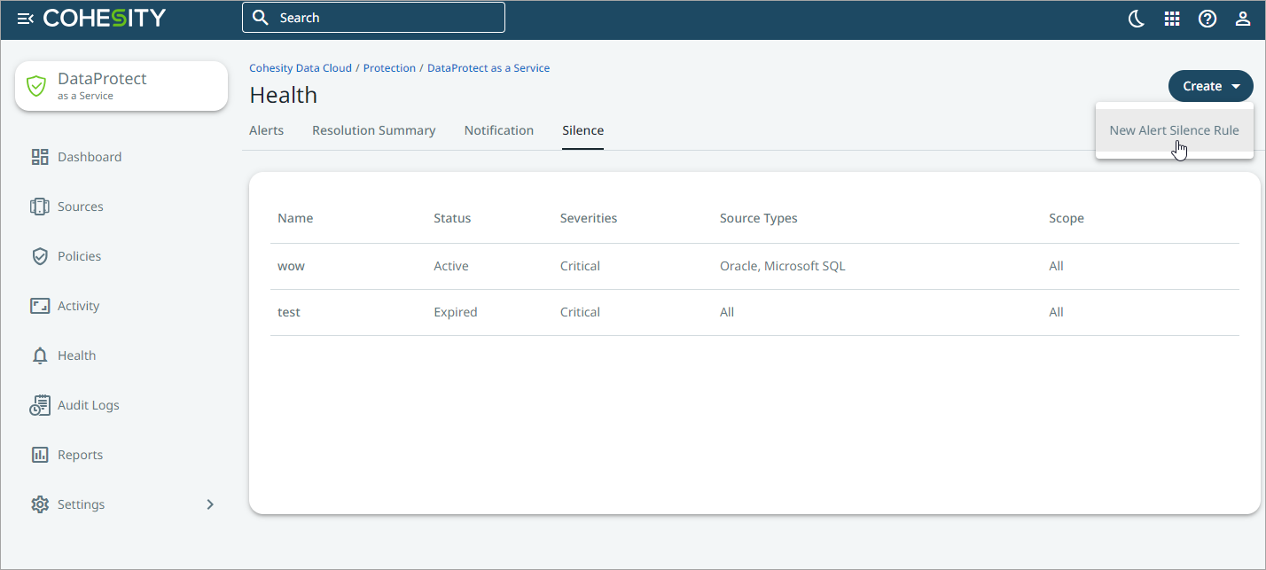Click the Audit Logs icon

tap(40, 405)
